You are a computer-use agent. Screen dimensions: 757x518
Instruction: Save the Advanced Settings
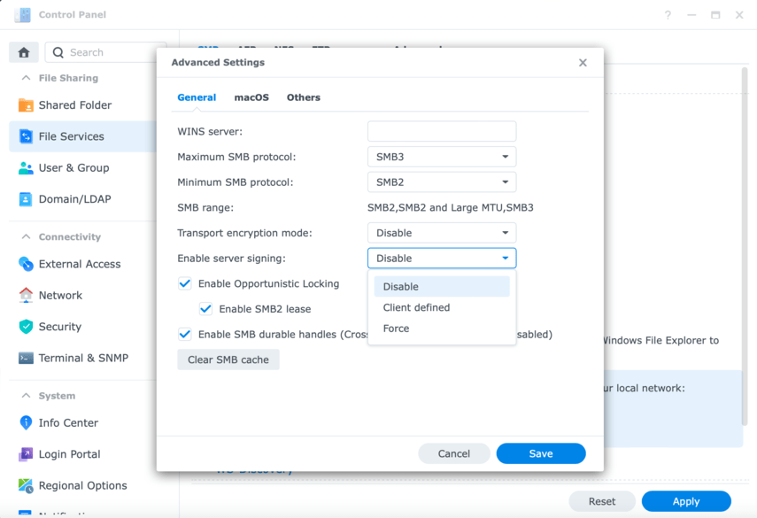click(541, 453)
